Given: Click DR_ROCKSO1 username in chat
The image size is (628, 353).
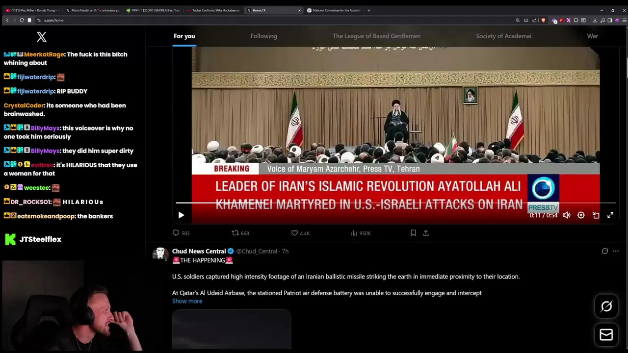Looking at the screenshot, I should (x=30, y=202).
